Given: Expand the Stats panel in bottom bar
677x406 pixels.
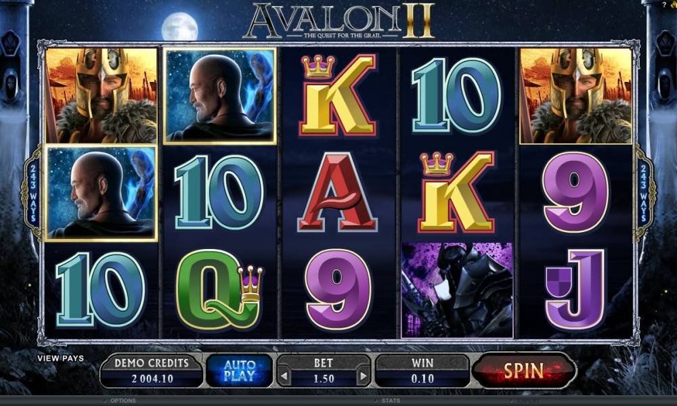Looking at the screenshot, I should (x=391, y=401).
